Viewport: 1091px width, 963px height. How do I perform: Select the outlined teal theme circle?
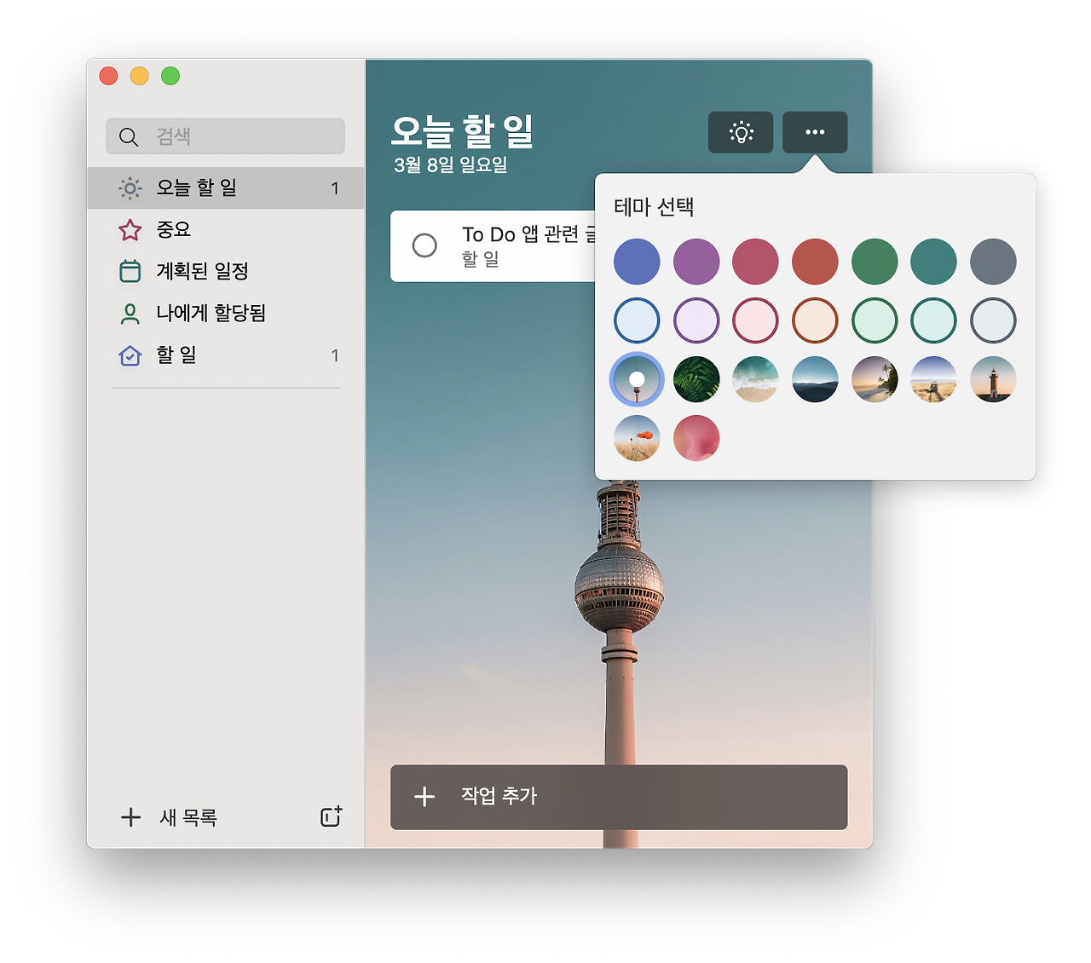pyautogui.click(x=933, y=320)
